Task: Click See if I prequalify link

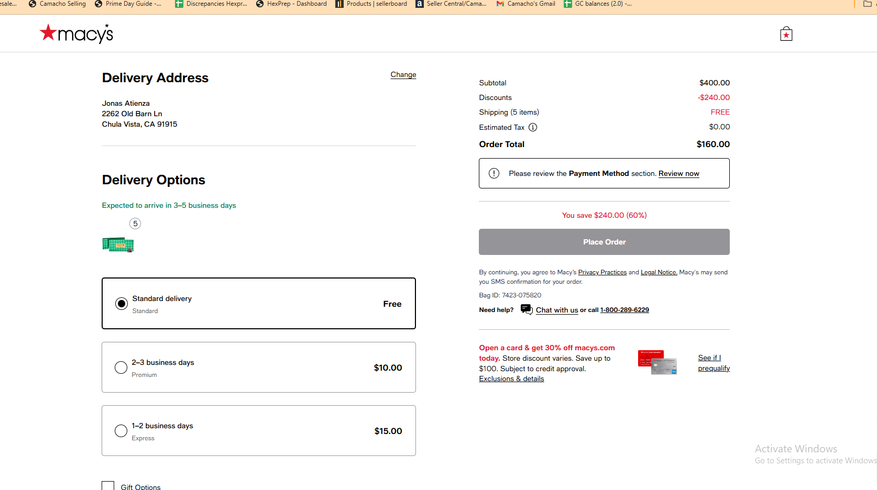Action: pyautogui.click(x=714, y=363)
